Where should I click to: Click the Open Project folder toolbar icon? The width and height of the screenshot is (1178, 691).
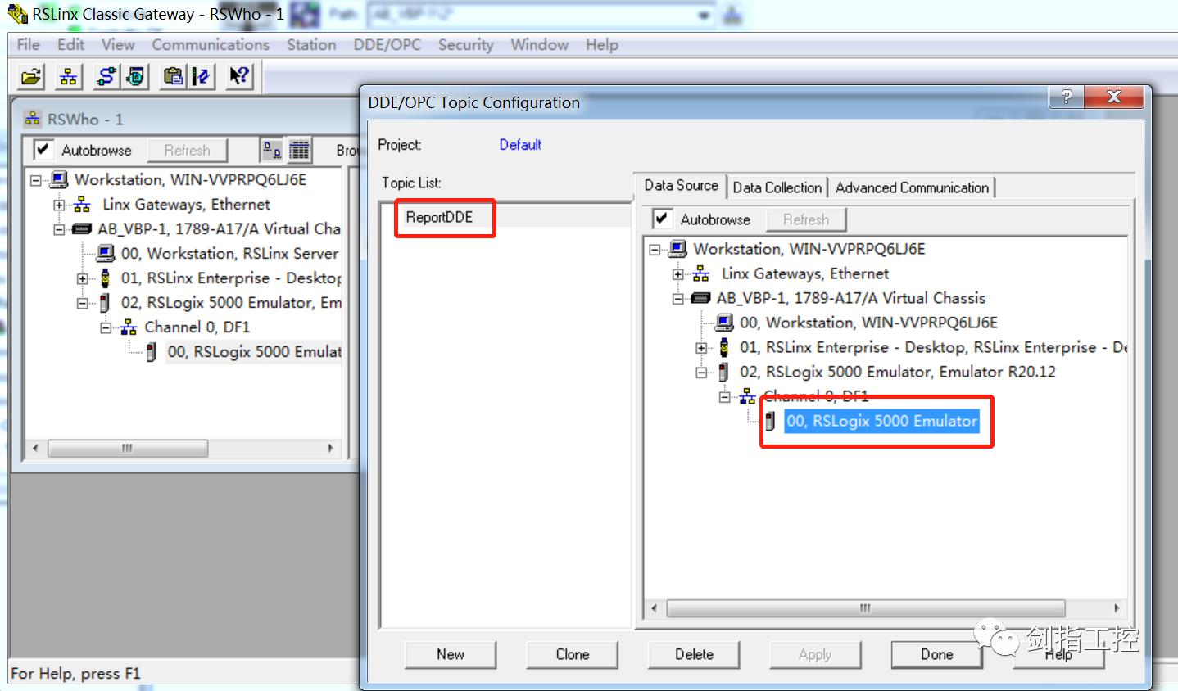(x=31, y=77)
